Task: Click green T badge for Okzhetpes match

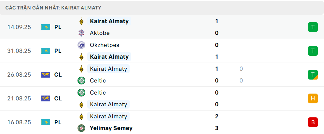Action: pyautogui.click(x=313, y=51)
